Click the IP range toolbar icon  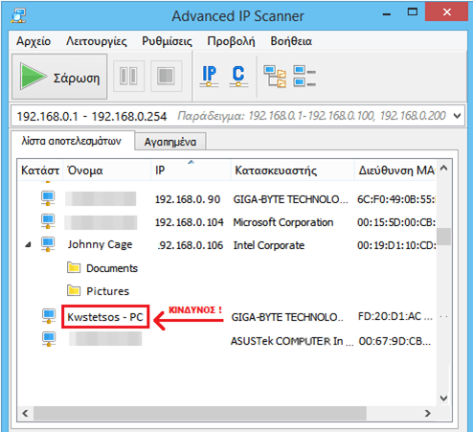click(x=210, y=76)
